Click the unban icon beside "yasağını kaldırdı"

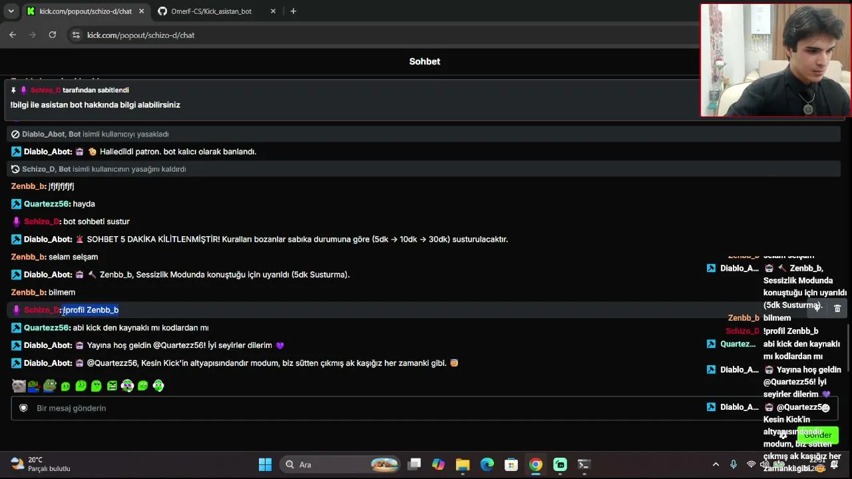tap(15, 169)
